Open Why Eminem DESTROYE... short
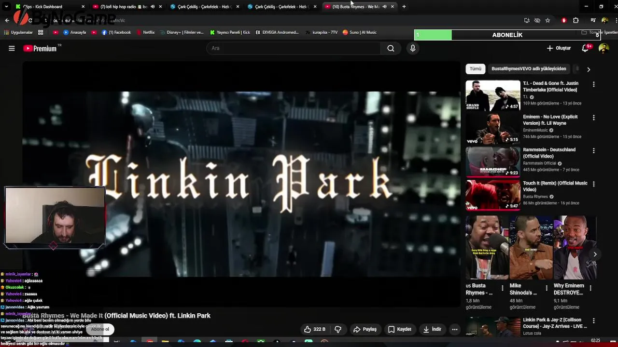This screenshot has width=618, height=347. 575,247
